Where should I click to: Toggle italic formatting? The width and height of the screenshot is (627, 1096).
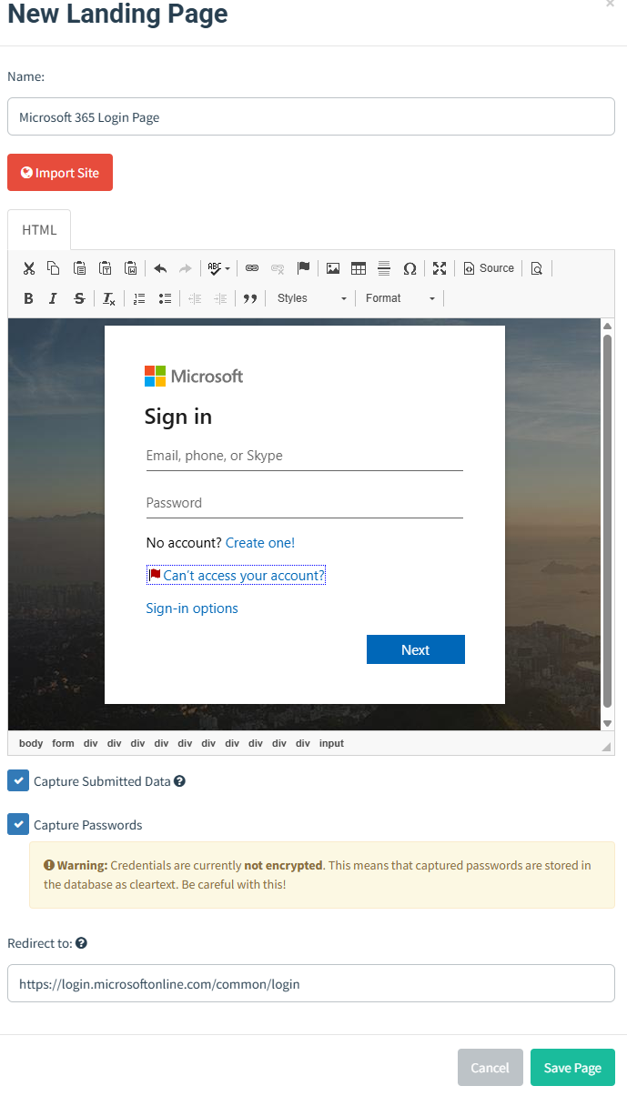pyautogui.click(x=54, y=298)
